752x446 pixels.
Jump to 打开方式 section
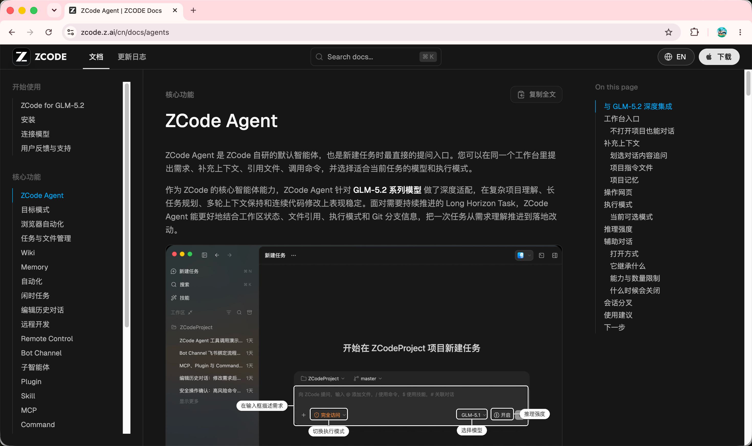pos(624,254)
